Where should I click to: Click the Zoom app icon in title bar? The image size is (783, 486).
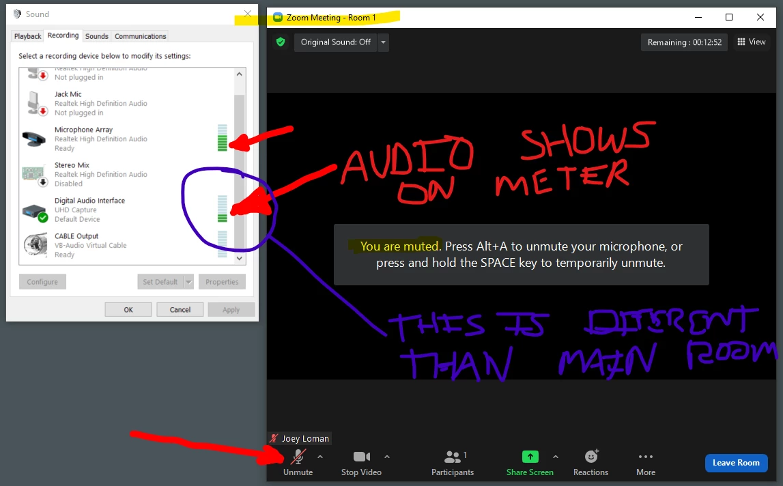point(278,18)
